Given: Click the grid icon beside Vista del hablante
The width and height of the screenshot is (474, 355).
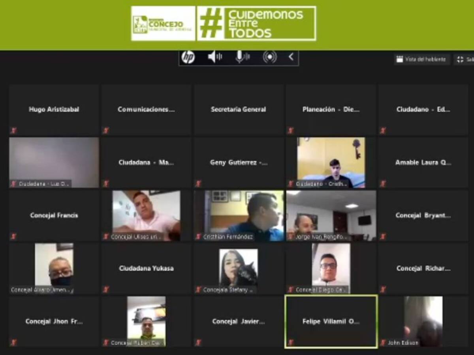Looking at the screenshot, I should pos(400,60).
